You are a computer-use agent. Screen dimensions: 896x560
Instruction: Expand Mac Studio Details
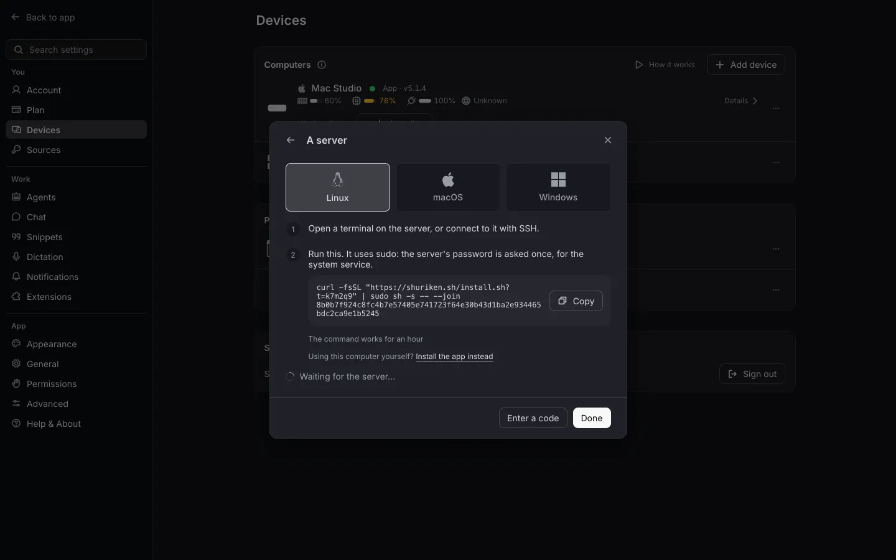point(740,101)
